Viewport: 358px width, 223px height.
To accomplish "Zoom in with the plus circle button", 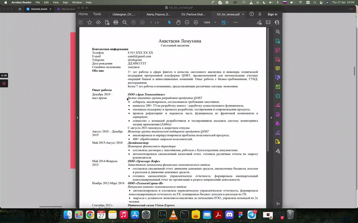I will tap(196, 22).
